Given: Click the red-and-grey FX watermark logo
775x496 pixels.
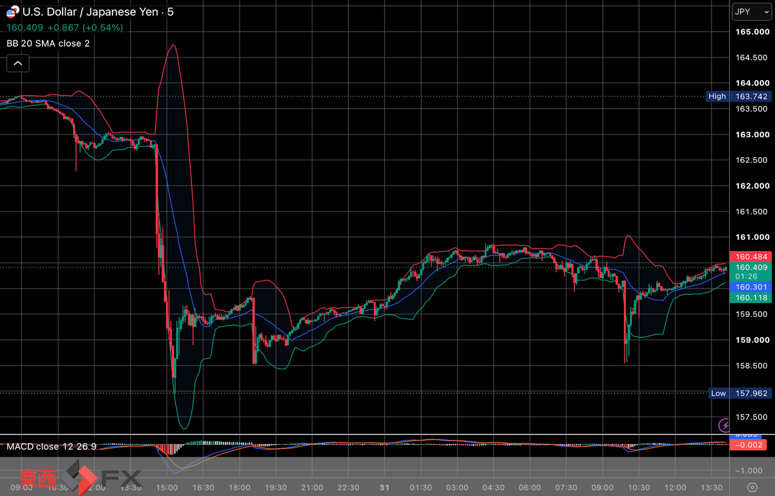Looking at the screenshot, I should click(x=81, y=478).
